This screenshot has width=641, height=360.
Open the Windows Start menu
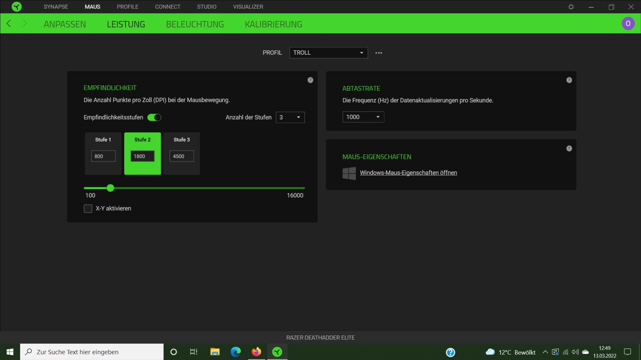pyautogui.click(x=10, y=352)
